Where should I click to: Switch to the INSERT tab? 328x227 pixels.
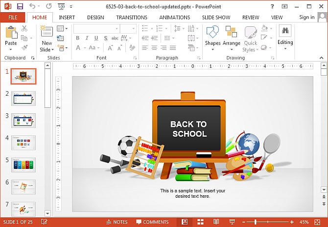pos(67,18)
